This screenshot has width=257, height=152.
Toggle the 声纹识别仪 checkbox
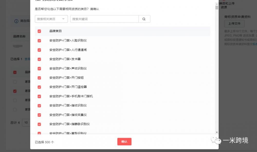[39, 69]
